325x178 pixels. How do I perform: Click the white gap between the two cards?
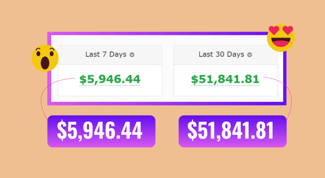(167, 70)
